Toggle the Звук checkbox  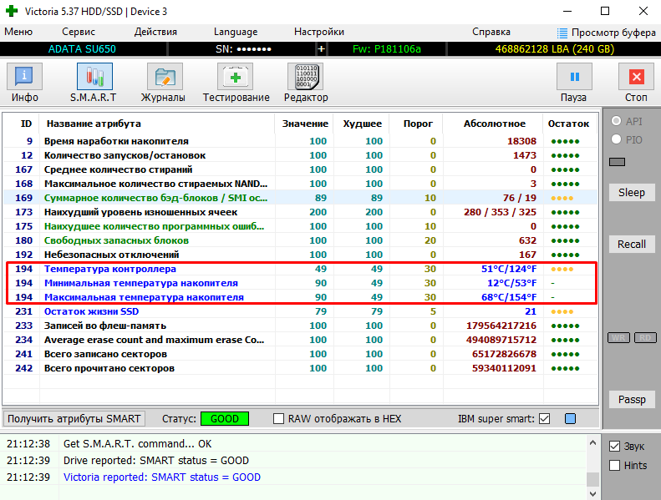tap(615, 446)
